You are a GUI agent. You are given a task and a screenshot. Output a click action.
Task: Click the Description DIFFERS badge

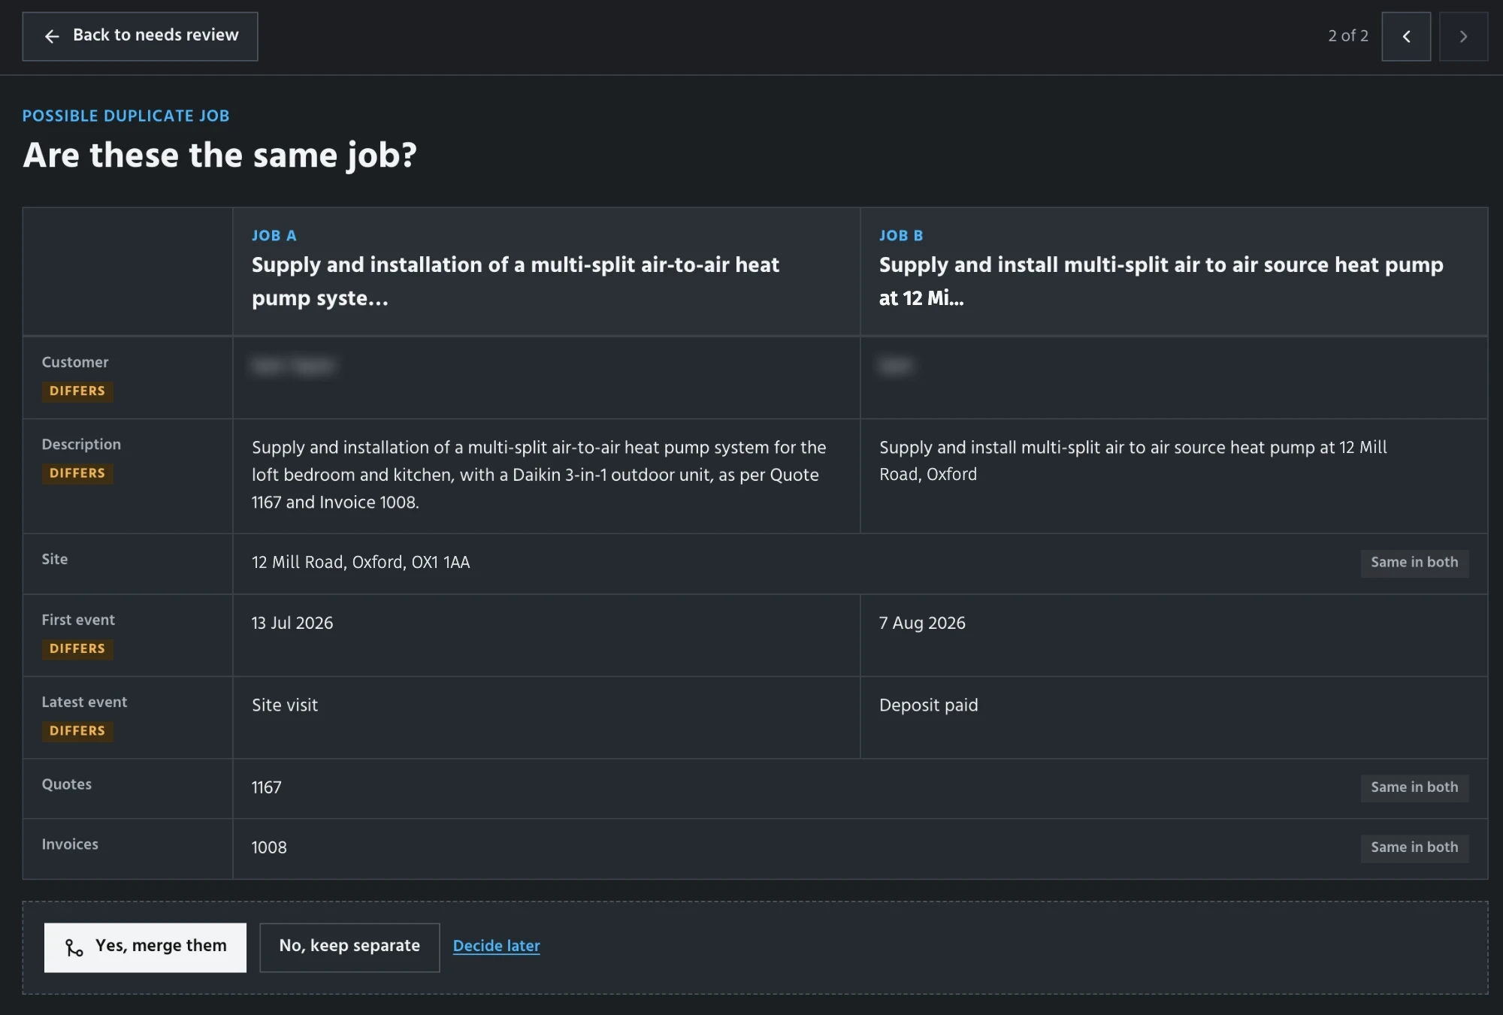point(77,473)
